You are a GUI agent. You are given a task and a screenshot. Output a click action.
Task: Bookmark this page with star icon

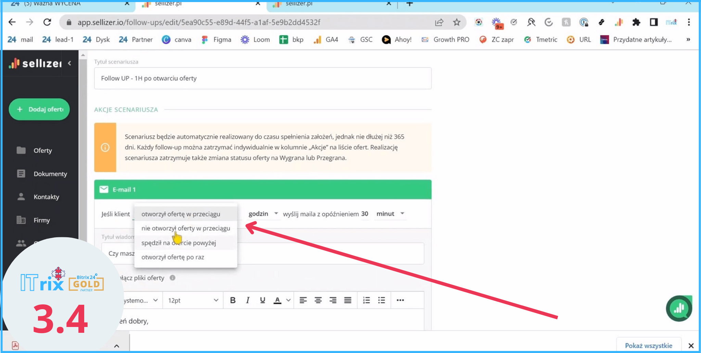[x=457, y=22]
